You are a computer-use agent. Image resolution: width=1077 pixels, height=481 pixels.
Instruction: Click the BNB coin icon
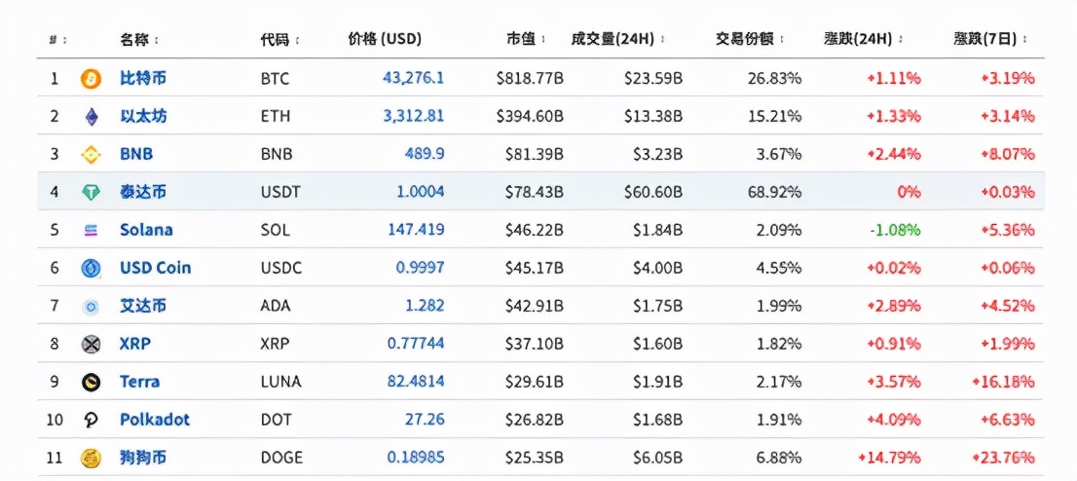coord(91,155)
